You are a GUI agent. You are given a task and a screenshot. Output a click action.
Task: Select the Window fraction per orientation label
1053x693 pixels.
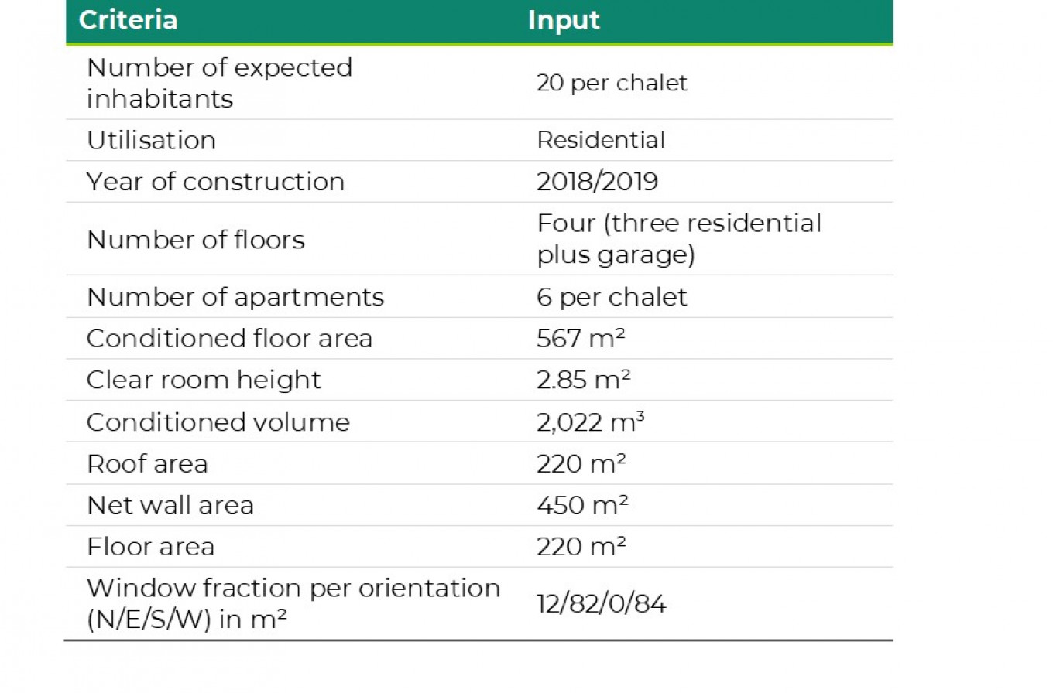293,603
